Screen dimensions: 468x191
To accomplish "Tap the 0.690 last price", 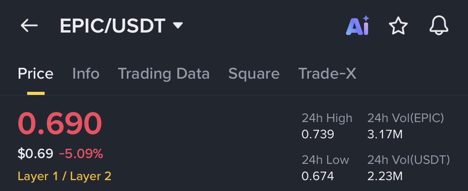I will point(60,124).
